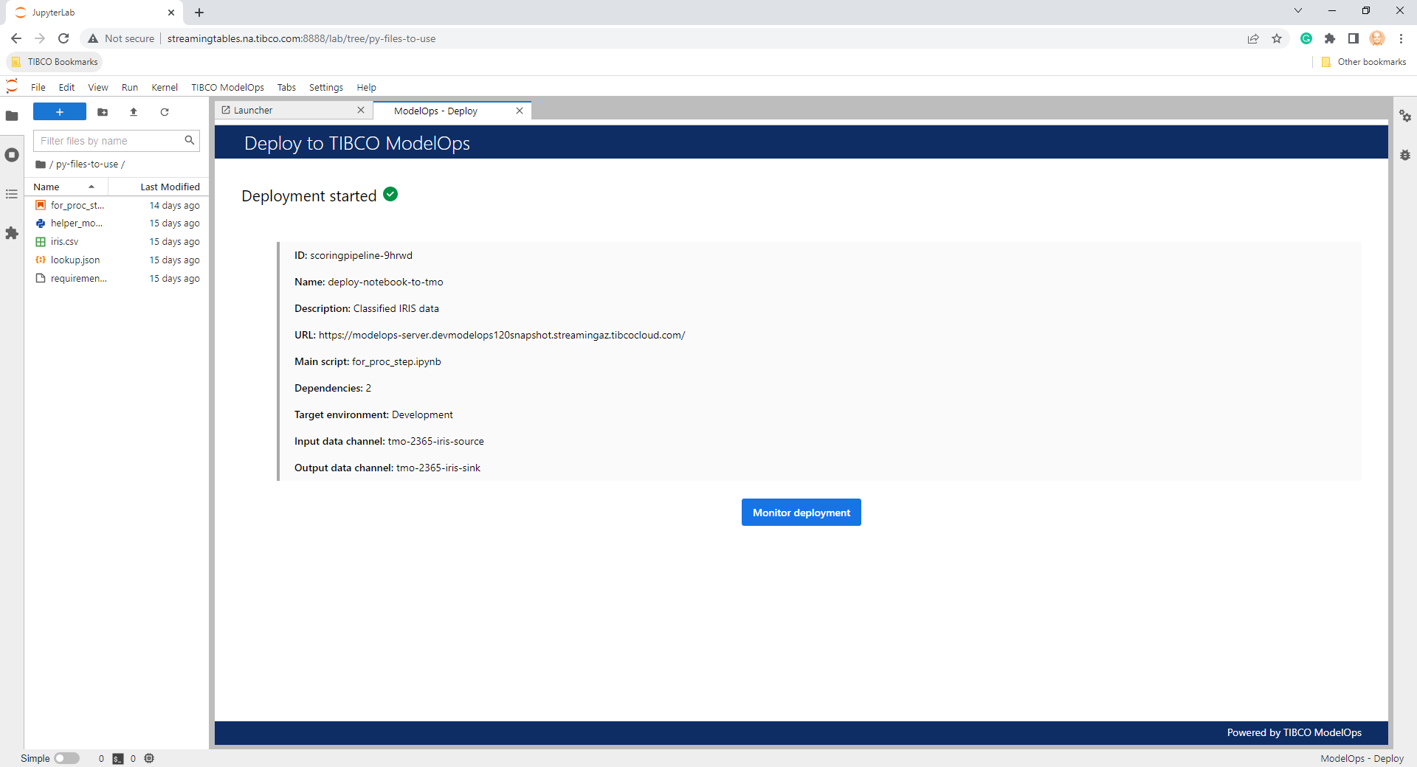
Task: Open the Settings menu
Action: click(326, 87)
